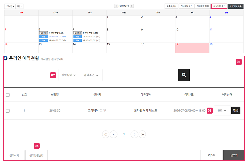Click the 선택삭제 button
The width and height of the screenshot is (248, 164).
pos(14,155)
